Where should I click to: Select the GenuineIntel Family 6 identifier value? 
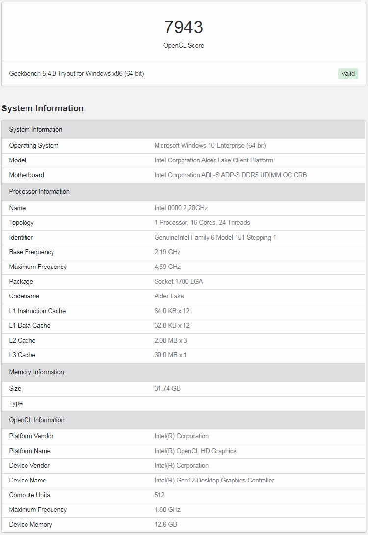tap(215, 238)
